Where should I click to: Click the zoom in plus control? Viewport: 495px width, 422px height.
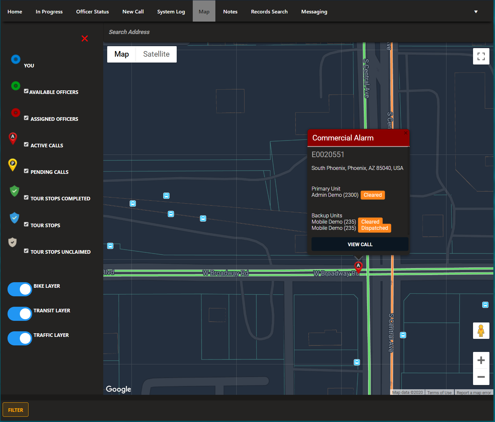(481, 360)
